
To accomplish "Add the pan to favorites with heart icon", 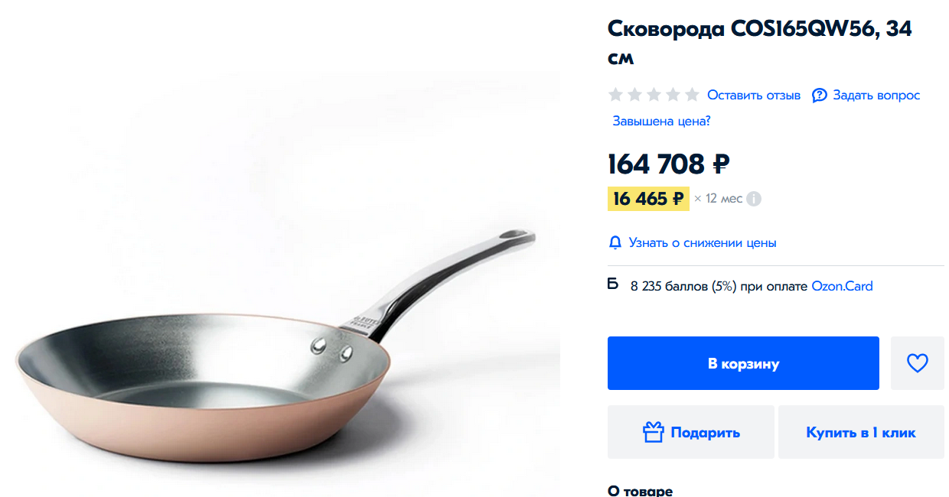I will click(917, 363).
